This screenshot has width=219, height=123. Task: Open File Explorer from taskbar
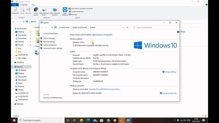pyautogui.click(x=81, y=120)
